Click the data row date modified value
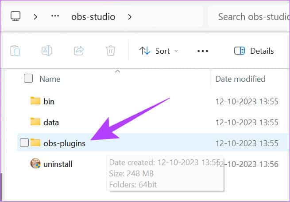The height and width of the screenshot is (202, 290). [247, 123]
